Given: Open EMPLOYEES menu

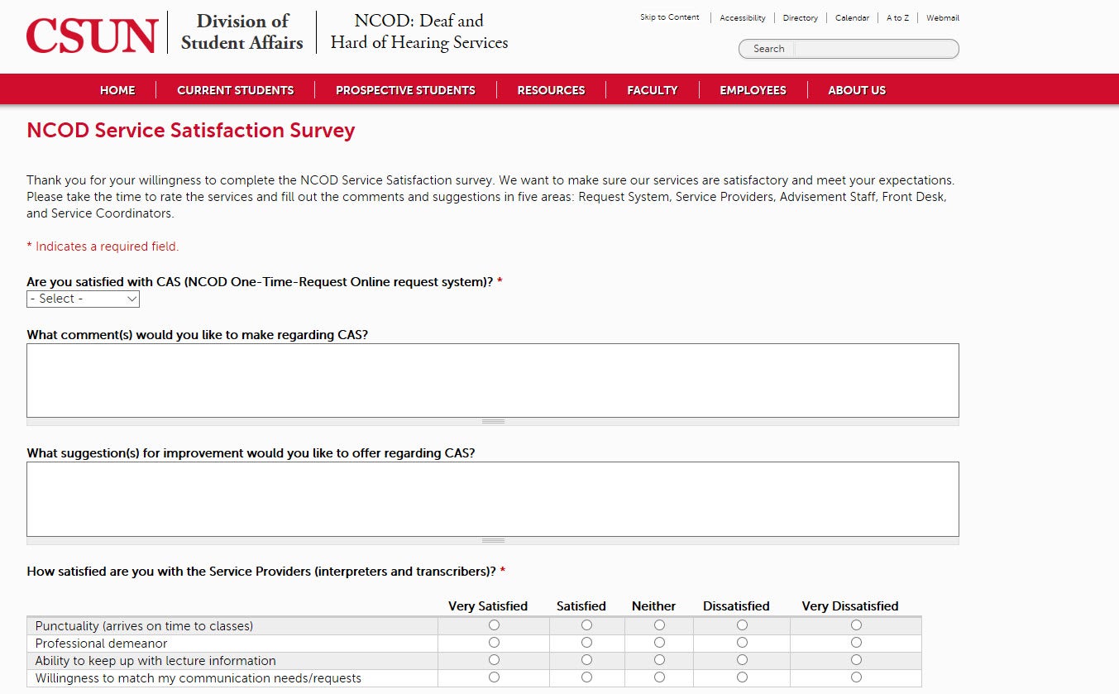Looking at the screenshot, I should click(x=753, y=90).
